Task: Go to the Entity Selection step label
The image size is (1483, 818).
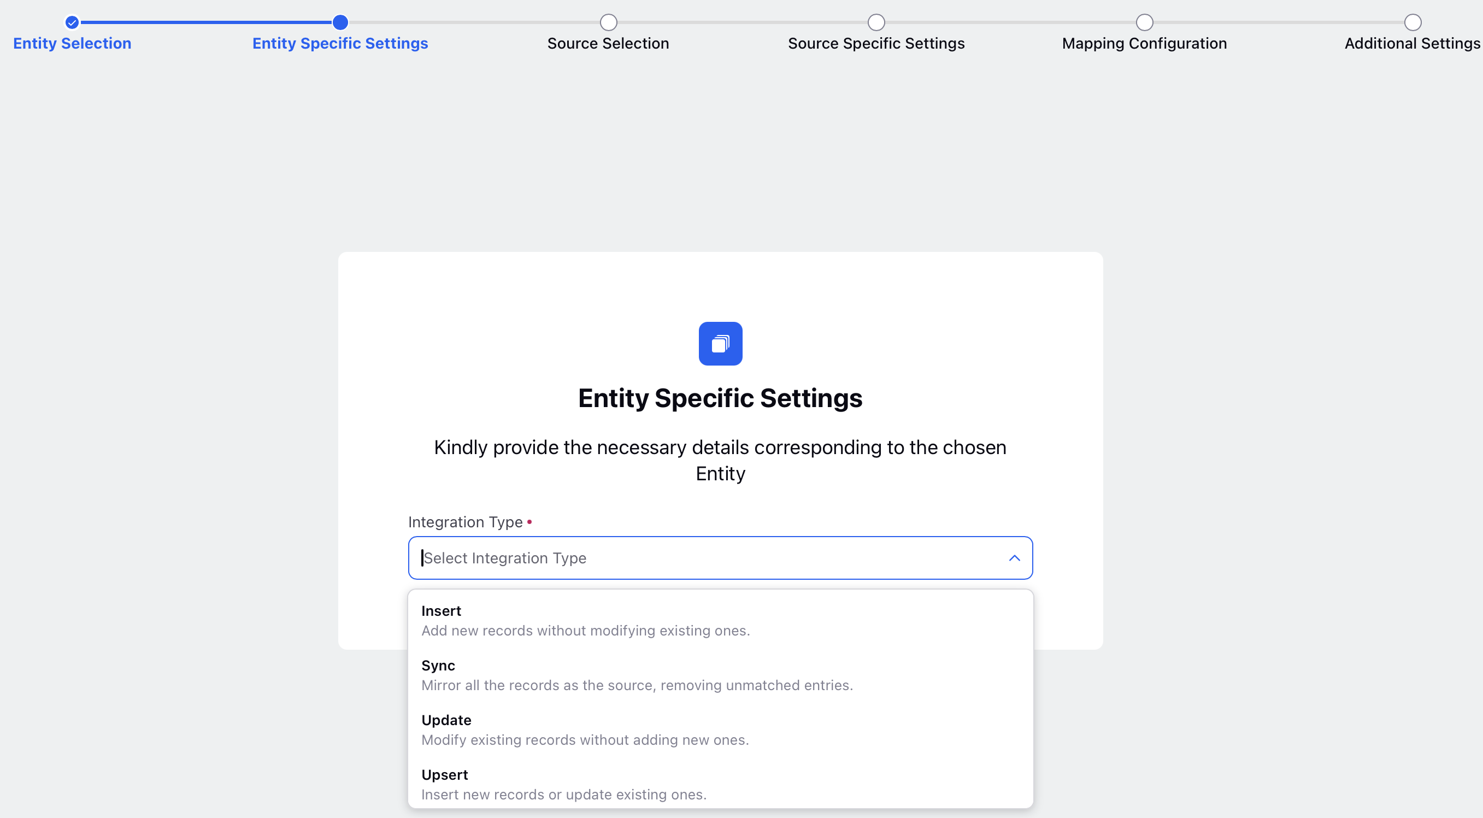Action: (x=72, y=43)
